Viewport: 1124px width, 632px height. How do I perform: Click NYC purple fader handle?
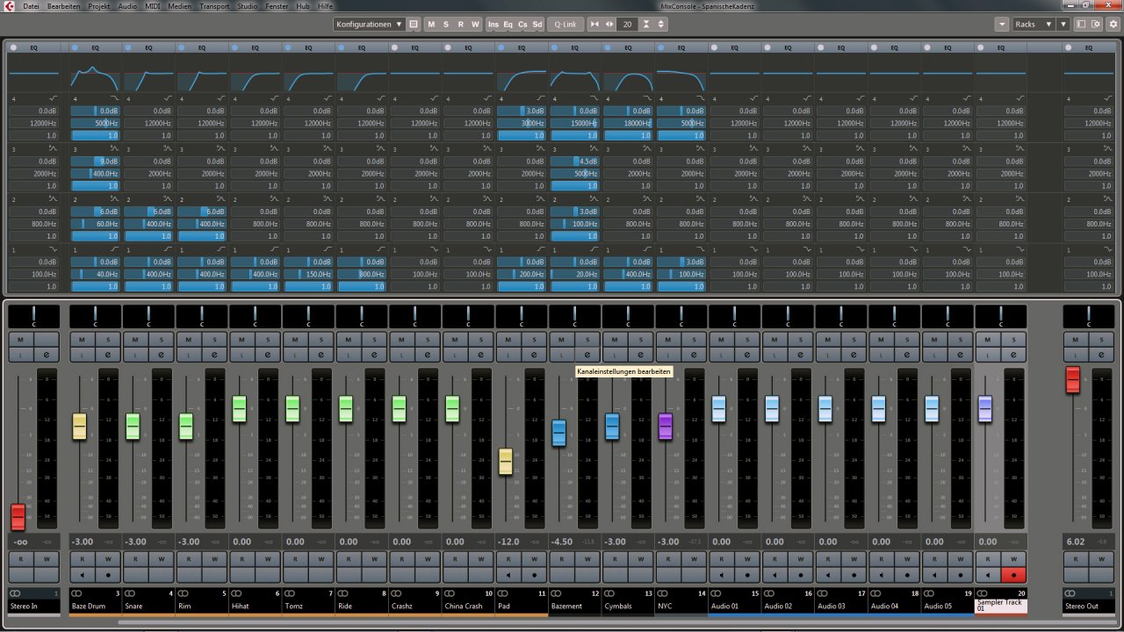(665, 427)
